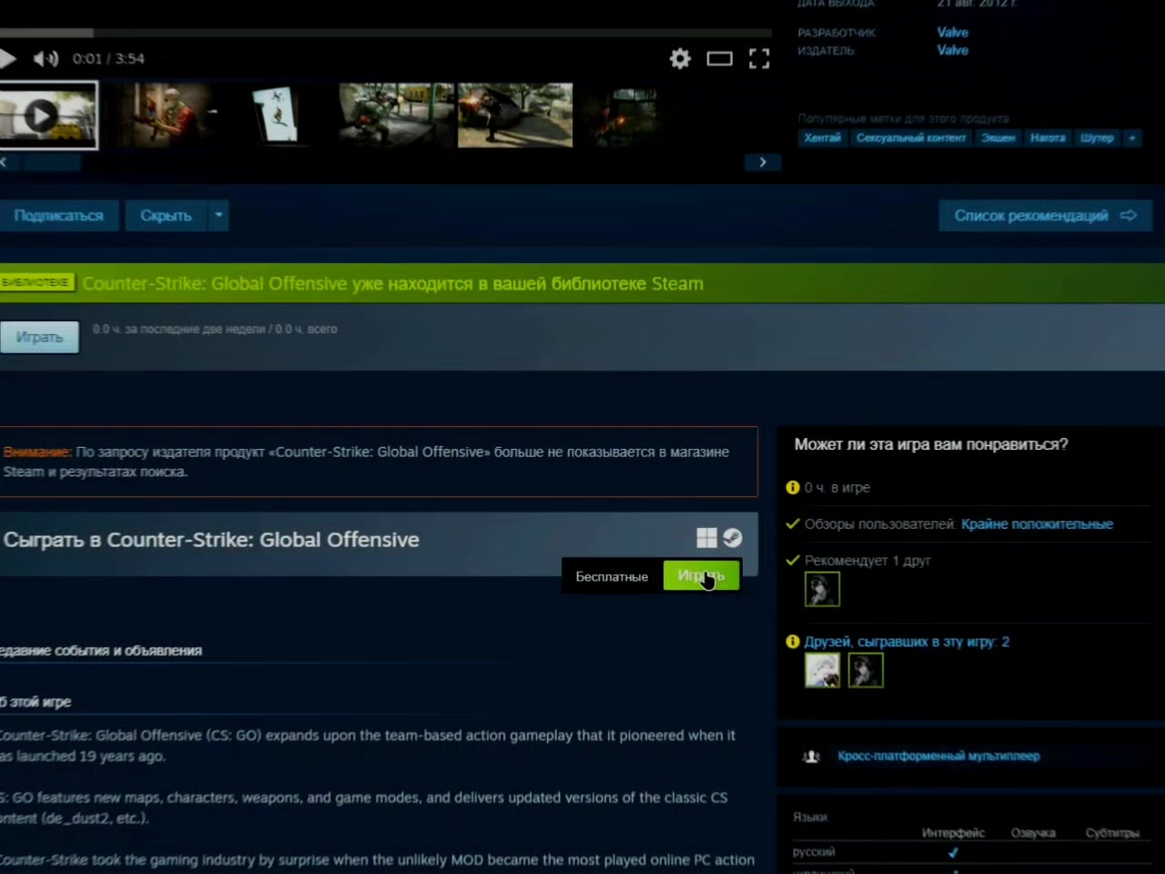The image size is (1165, 874).
Task: Switch video to theater mode icon
Action: point(719,59)
